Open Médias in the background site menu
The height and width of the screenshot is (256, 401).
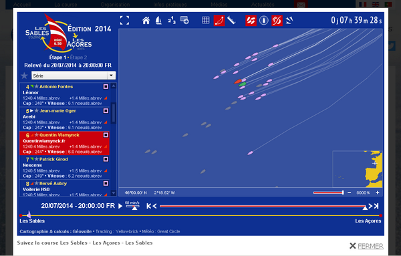(219, 5)
